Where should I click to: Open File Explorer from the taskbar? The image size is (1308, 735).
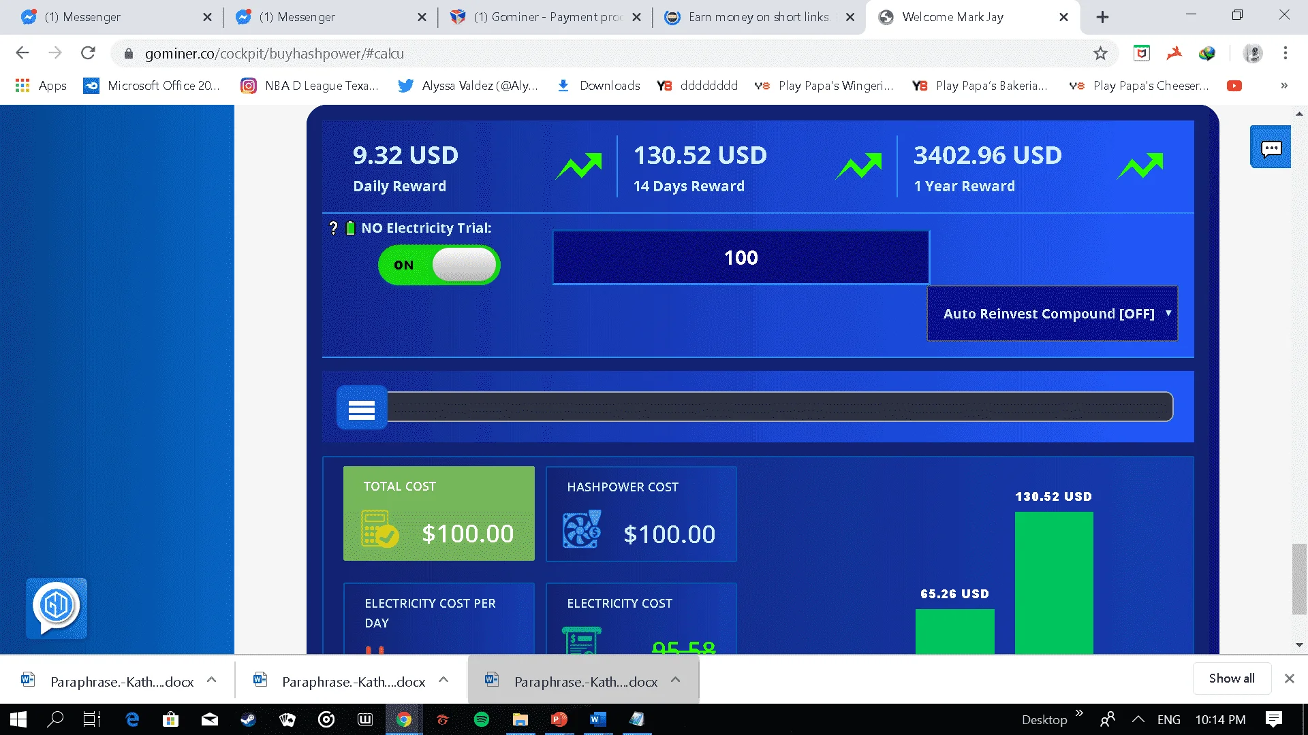click(520, 719)
